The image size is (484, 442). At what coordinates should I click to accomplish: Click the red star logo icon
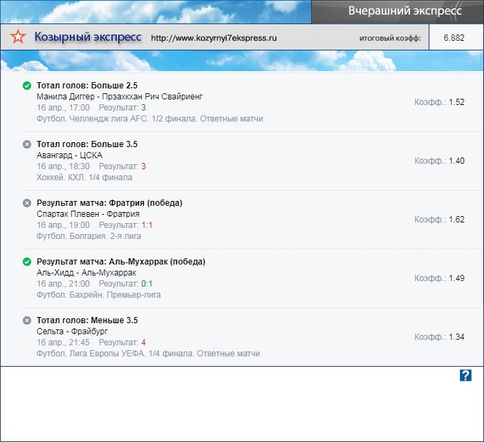19,38
